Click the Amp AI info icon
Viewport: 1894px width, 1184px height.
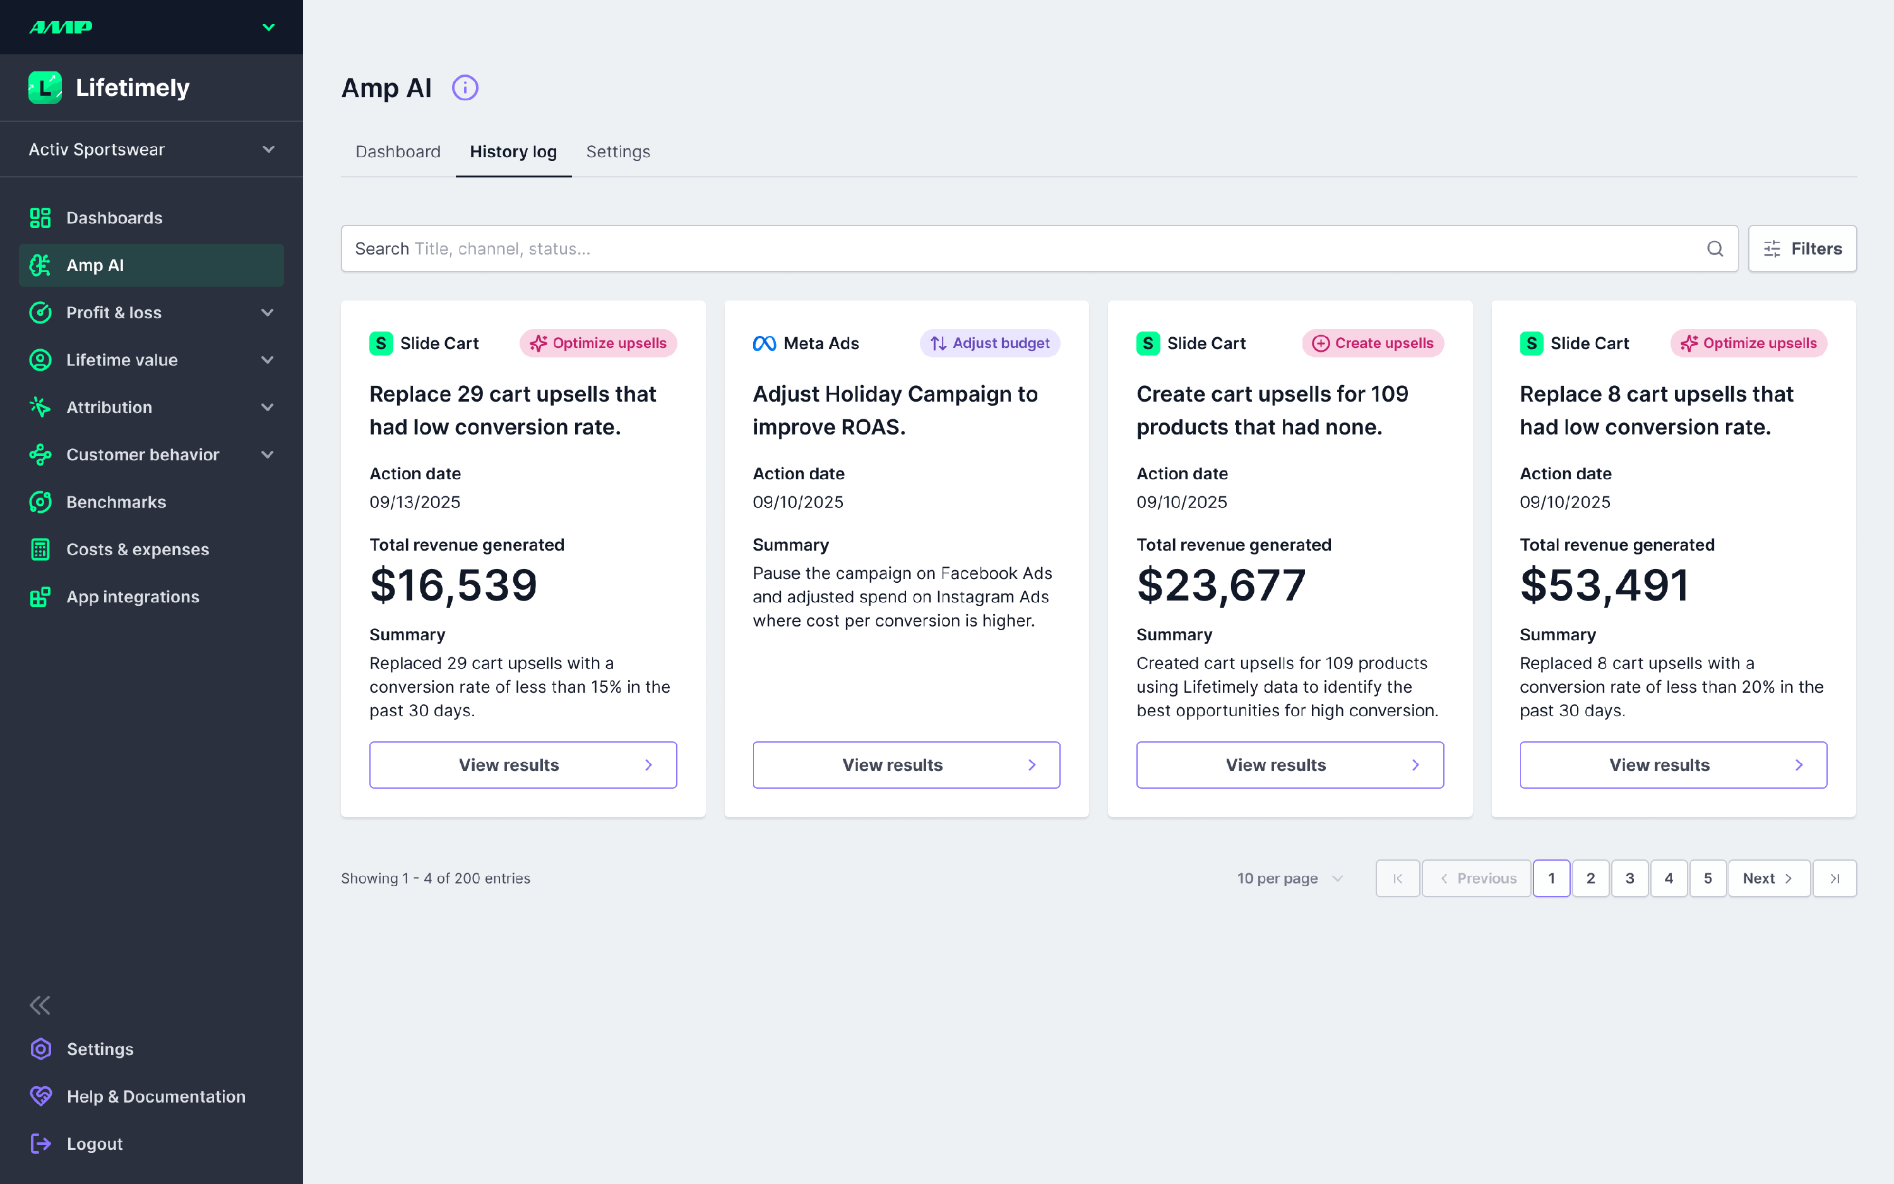[465, 88]
